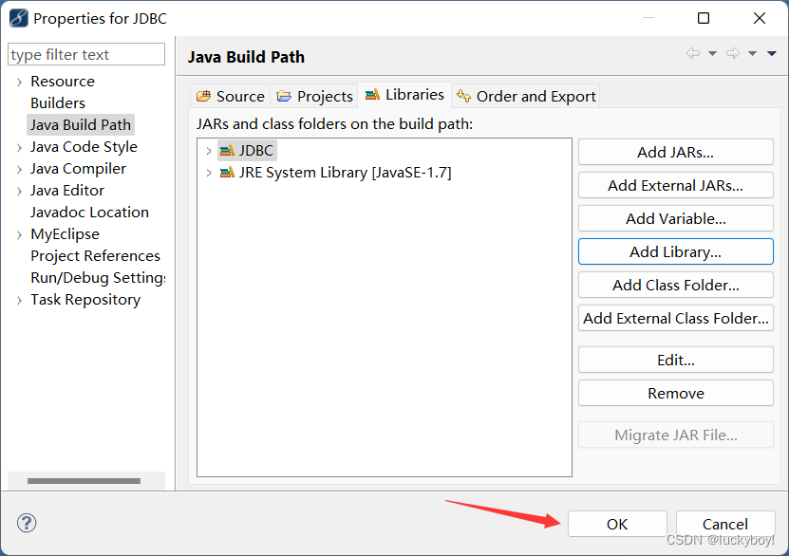Click the Add JARs... button
The height and width of the screenshot is (556, 789).
675,152
